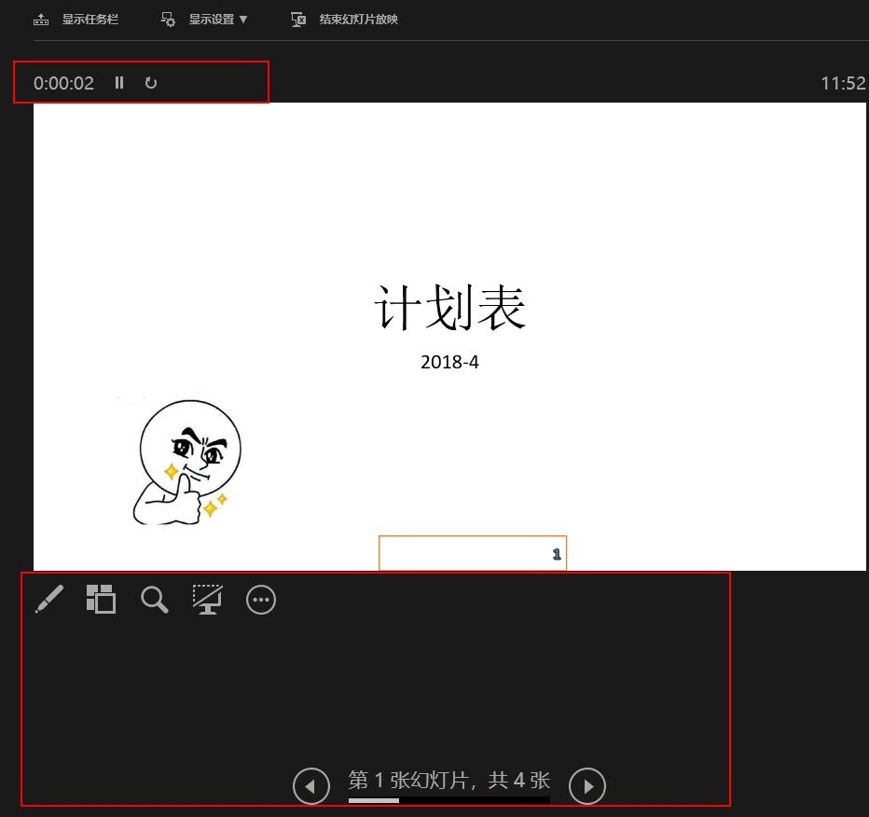Click the magnifier zoom into slide icon

pos(155,599)
